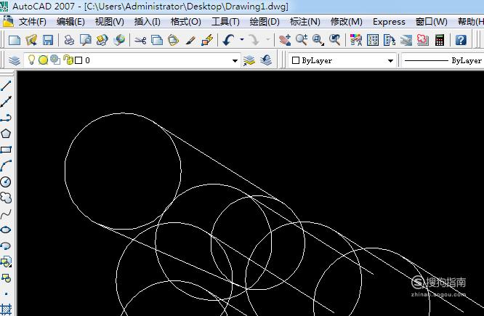Screen dimensions: 484x316
Task: Open the 工具(T) menu
Action: click(225, 22)
